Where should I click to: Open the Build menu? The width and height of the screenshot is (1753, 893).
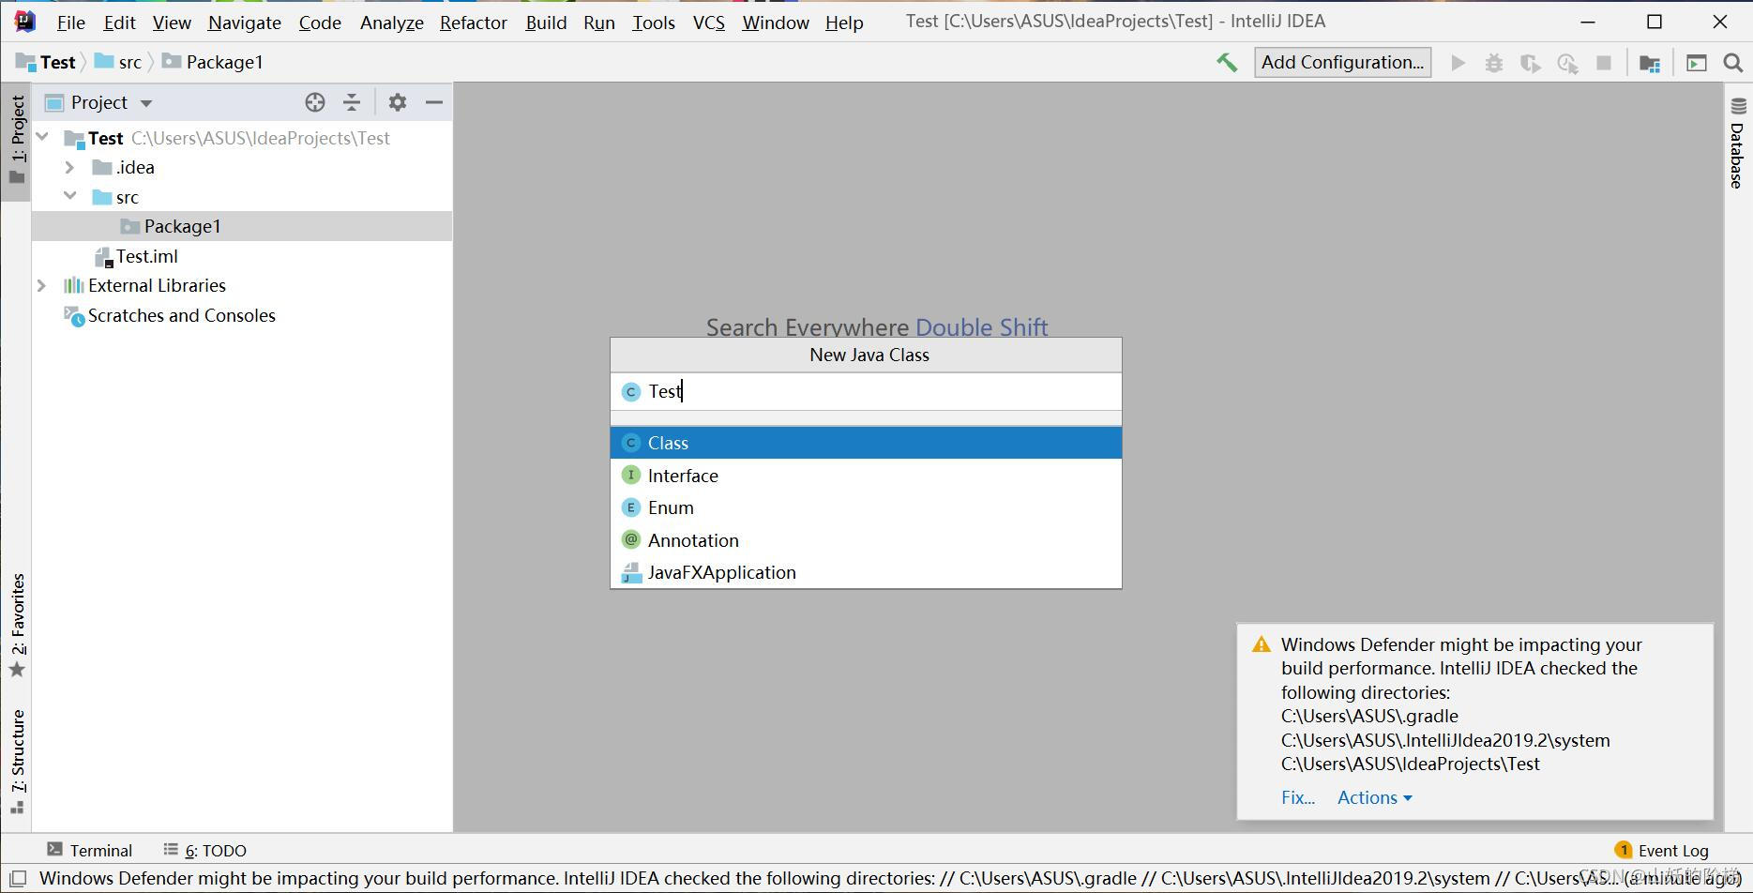[546, 23]
